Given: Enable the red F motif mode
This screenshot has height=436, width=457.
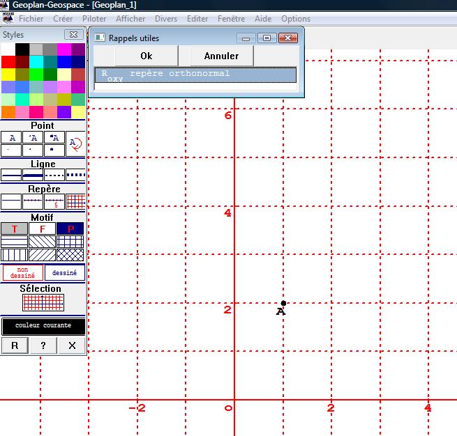Looking at the screenshot, I should pyautogui.click(x=43, y=228).
